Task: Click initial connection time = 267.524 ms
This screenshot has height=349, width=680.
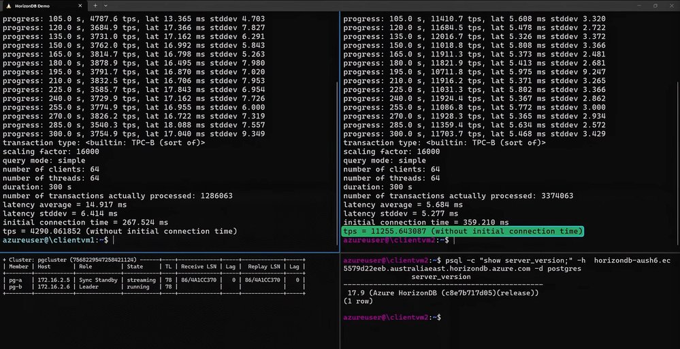Action: 86,222
